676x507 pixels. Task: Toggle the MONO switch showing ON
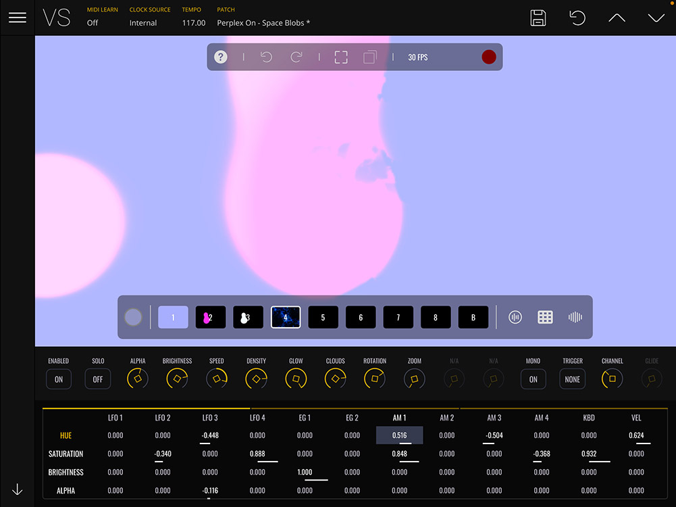[533, 379]
